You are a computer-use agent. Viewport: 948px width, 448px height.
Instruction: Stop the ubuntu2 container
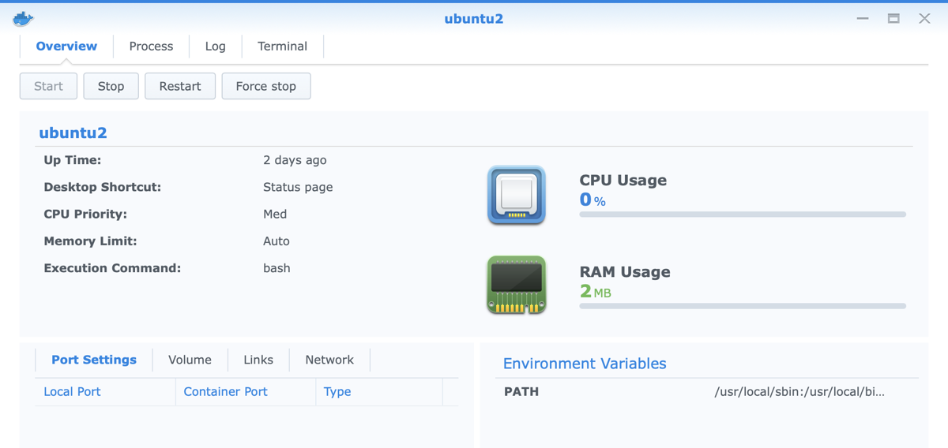tap(111, 87)
